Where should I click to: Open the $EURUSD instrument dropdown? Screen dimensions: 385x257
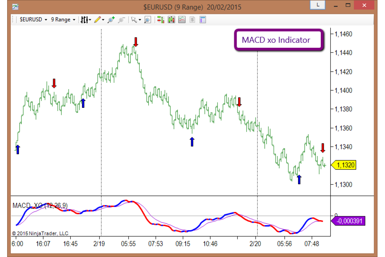click(33, 20)
